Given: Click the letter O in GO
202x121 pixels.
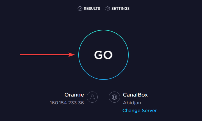Looking at the screenshot, I should click(x=108, y=55).
